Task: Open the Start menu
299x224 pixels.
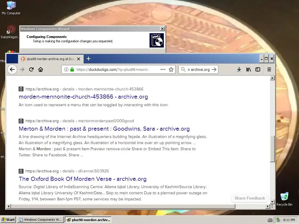Action: 8,220
